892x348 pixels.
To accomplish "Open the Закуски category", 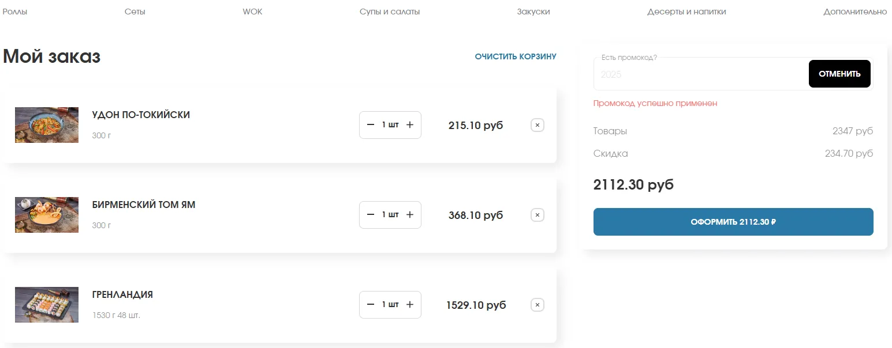I will click(x=533, y=12).
